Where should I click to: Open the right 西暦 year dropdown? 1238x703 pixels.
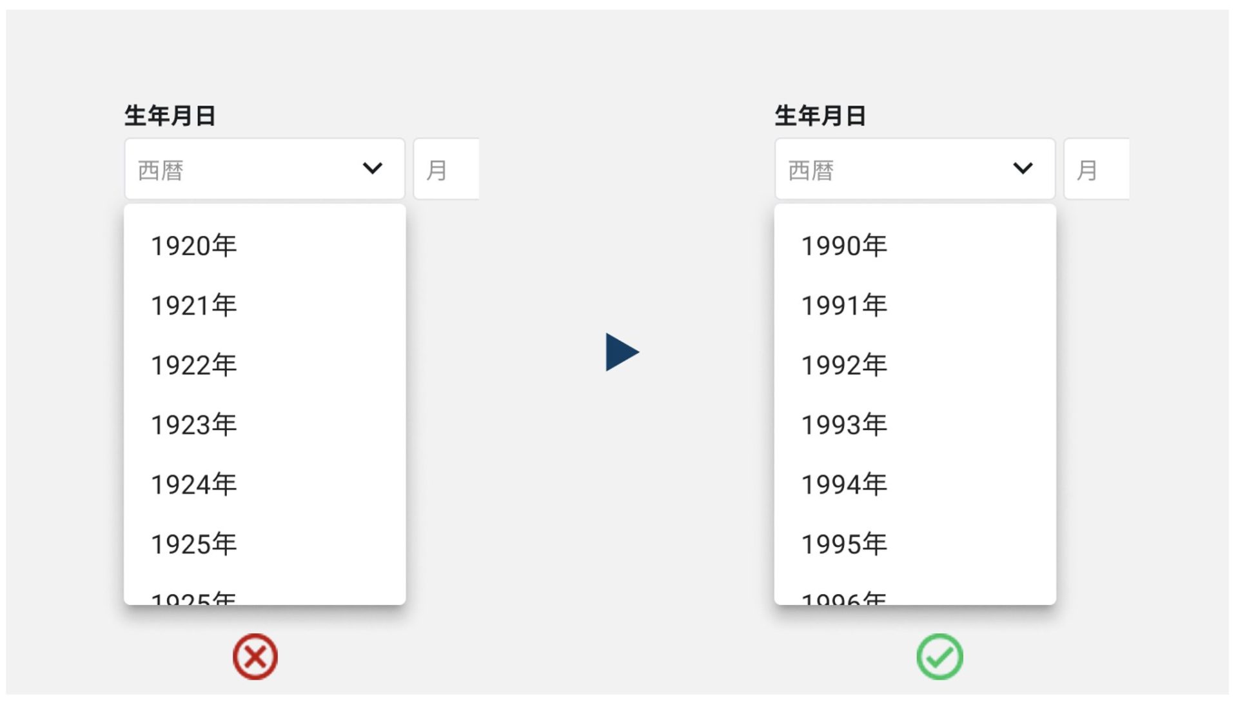coord(914,169)
